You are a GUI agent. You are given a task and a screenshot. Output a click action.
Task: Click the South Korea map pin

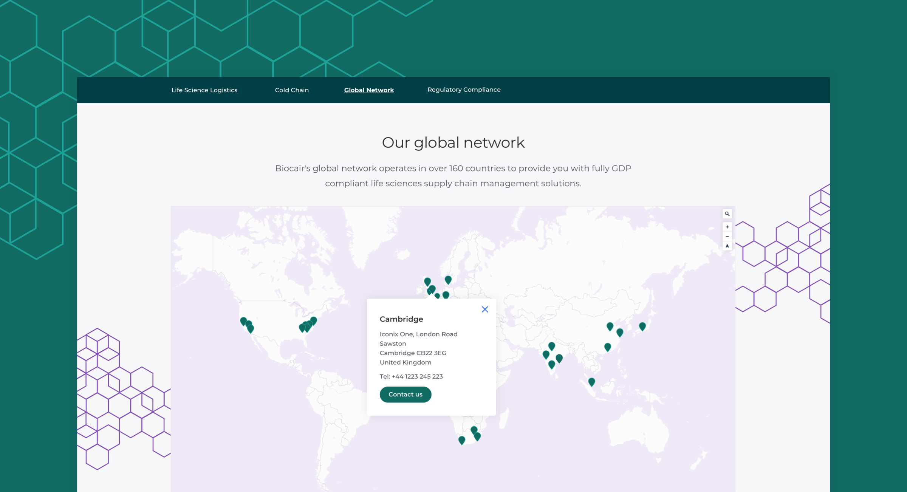point(619,332)
